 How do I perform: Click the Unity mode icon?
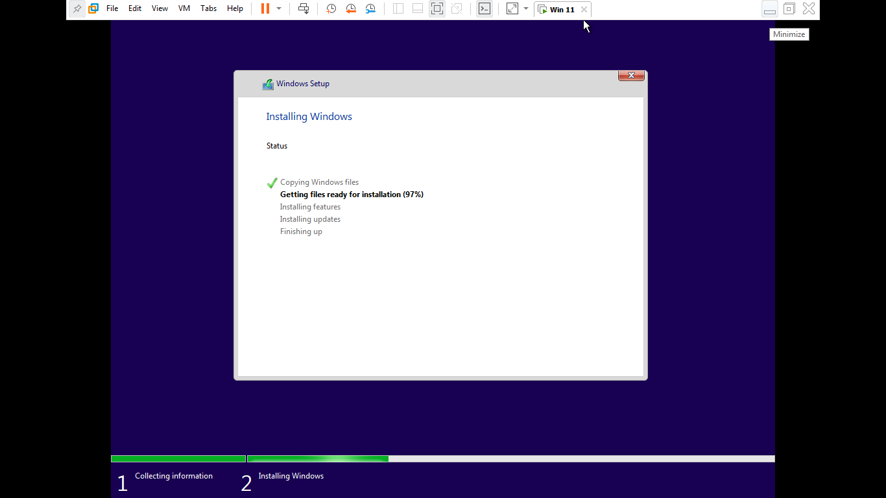tap(457, 9)
